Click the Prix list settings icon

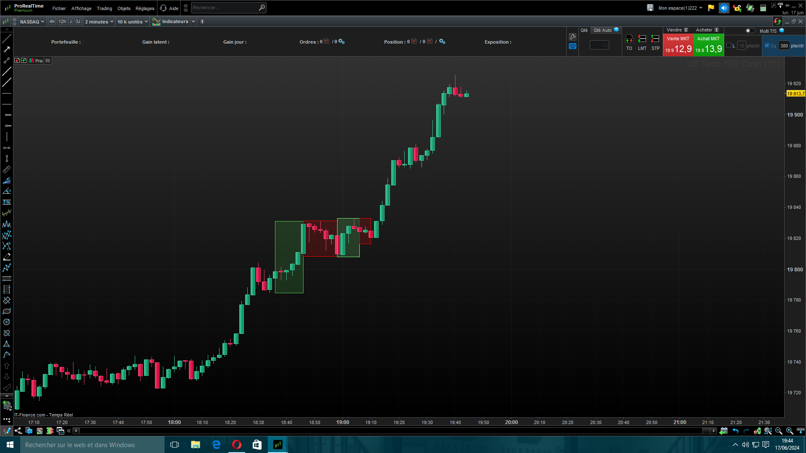pos(48,61)
